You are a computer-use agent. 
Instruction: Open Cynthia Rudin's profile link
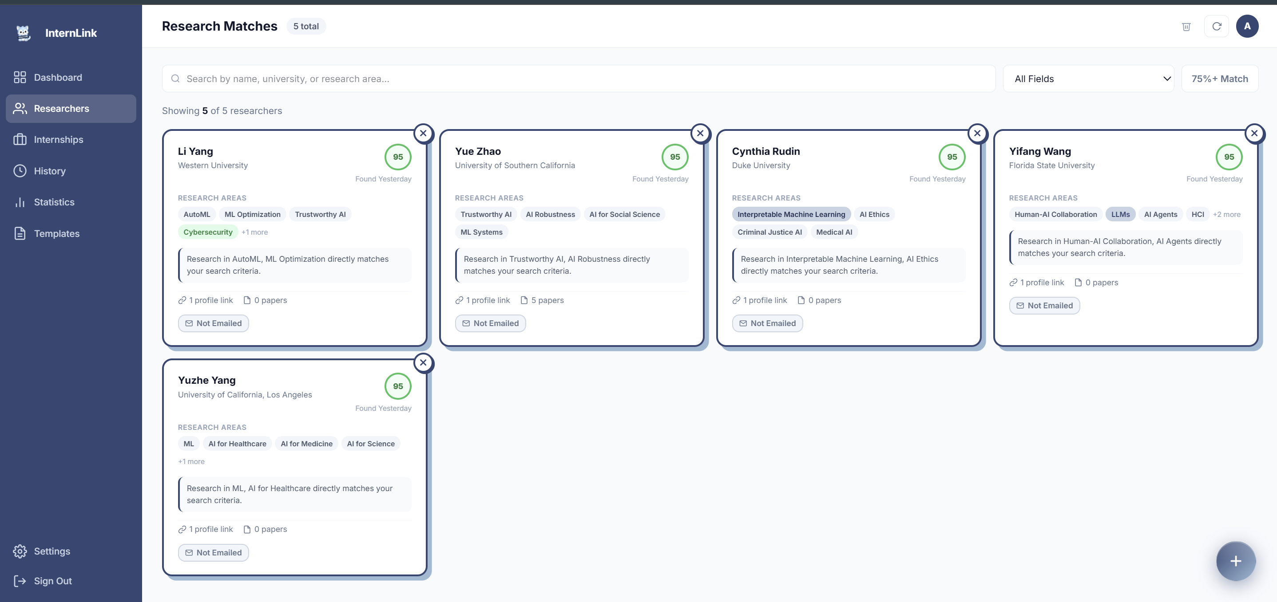[760, 301]
